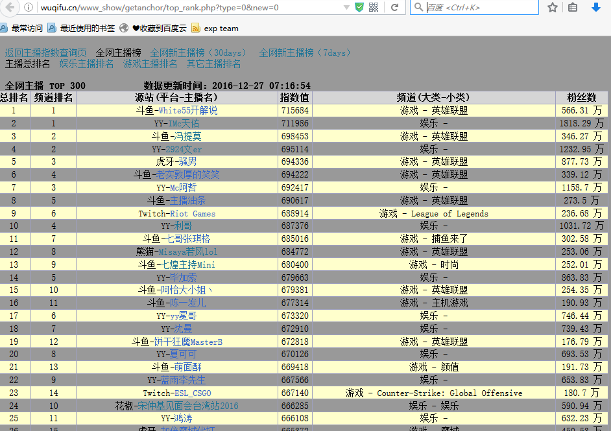Switch to 全网新主播榜（30days）
The height and width of the screenshot is (431, 611).
click(x=198, y=52)
